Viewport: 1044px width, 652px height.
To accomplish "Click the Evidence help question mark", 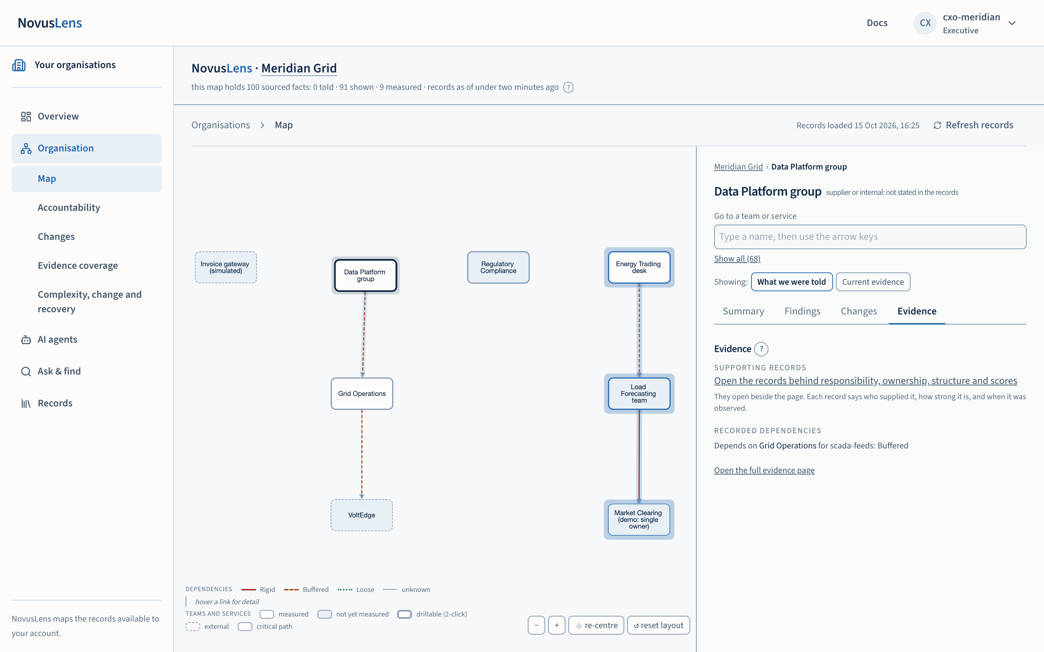I will click(x=761, y=349).
